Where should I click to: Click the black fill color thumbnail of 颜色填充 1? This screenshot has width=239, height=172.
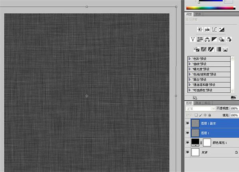point(195,142)
